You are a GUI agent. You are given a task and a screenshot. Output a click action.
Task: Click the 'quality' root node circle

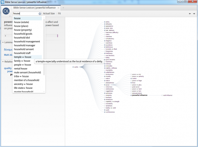(x=73, y=67)
